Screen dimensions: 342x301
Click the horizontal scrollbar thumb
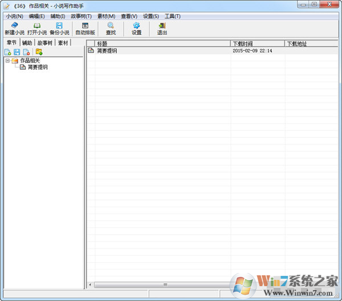[165, 284]
